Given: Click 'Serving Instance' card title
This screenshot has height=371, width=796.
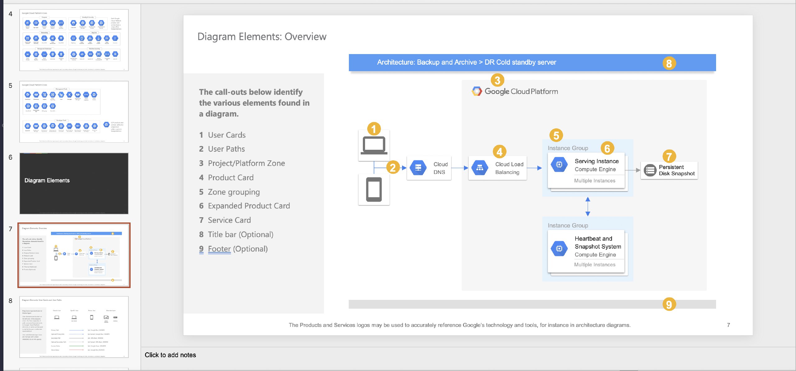Looking at the screenshot, I should tap(596, 161).
